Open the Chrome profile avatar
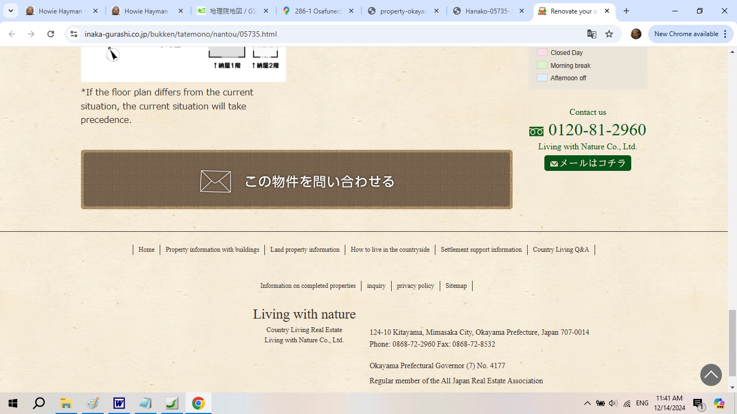737x414 pixels. (x=636, y=34)
